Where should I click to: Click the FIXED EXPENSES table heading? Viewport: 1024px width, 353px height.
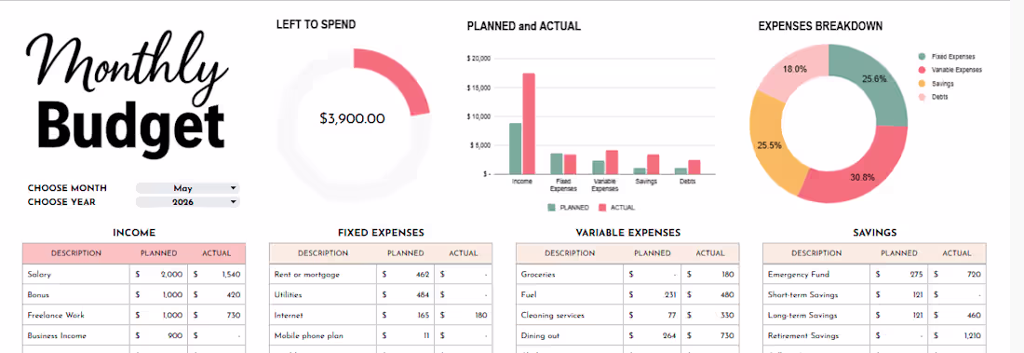(381, 233)
